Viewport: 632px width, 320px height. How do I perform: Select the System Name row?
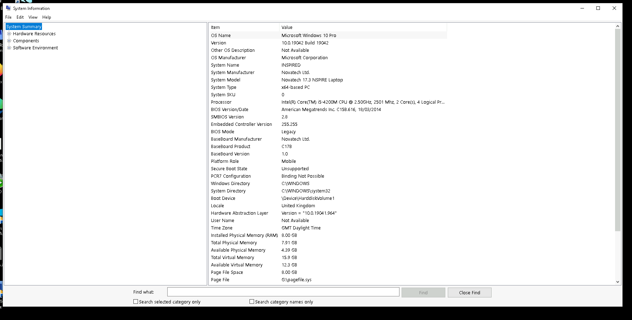point(328,65)
